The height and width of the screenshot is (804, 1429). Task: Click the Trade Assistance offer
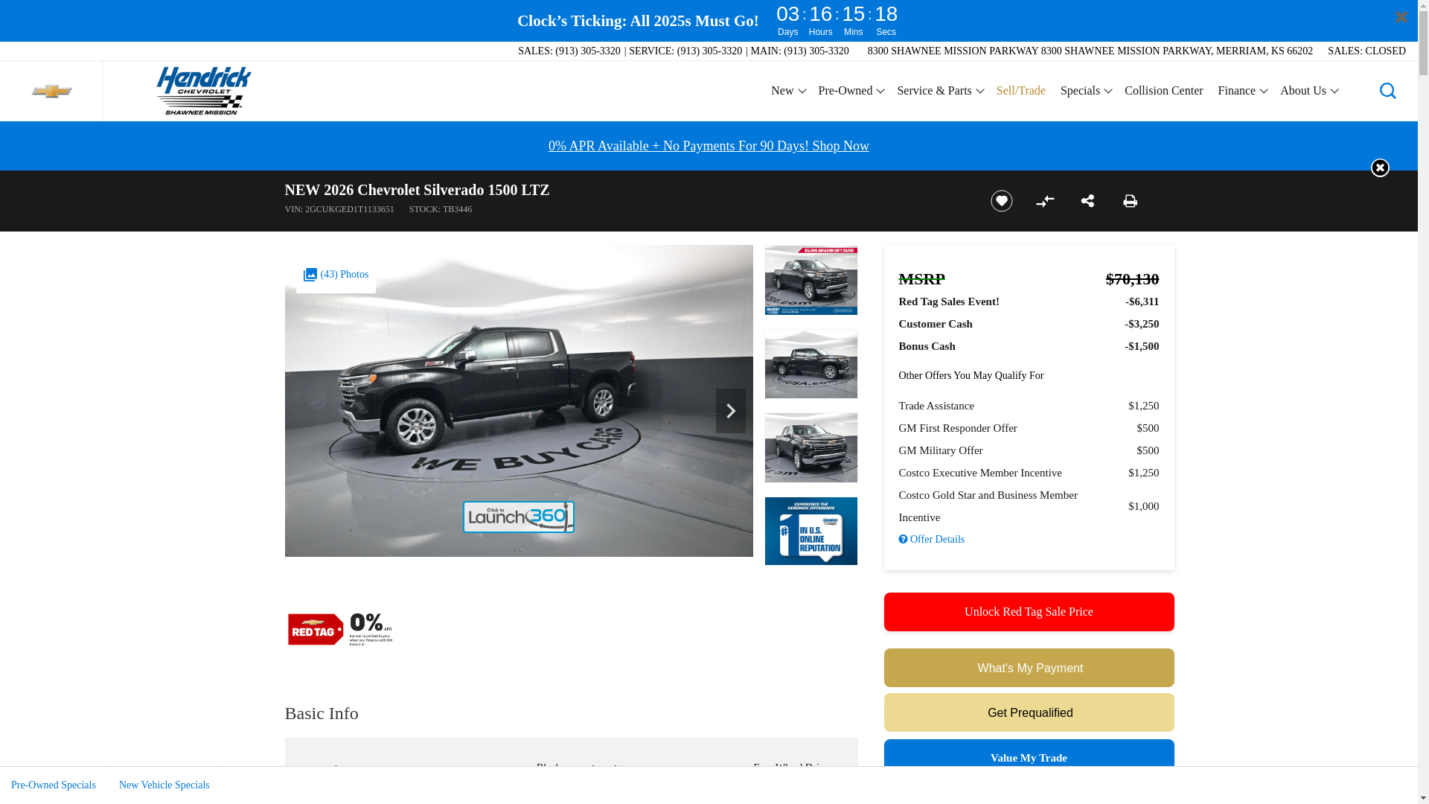click(1029, 406)
